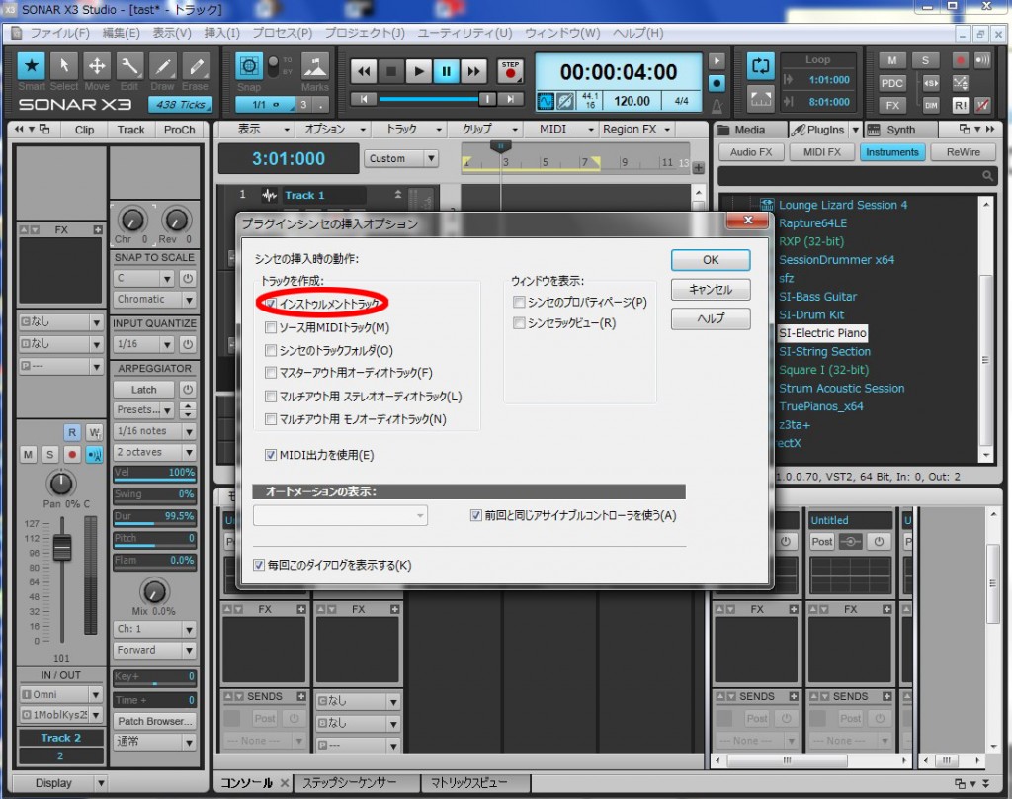Image resolution: width=1012 pixels, height=799 pixels.
Task: Check インストゥルメントトラック checkbox
Action: click(x=271, y=304)
